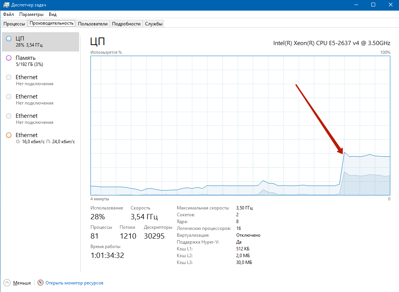Switch to the Пользователи tab
The width and height of the screenshot is (399, 292).
93,23
